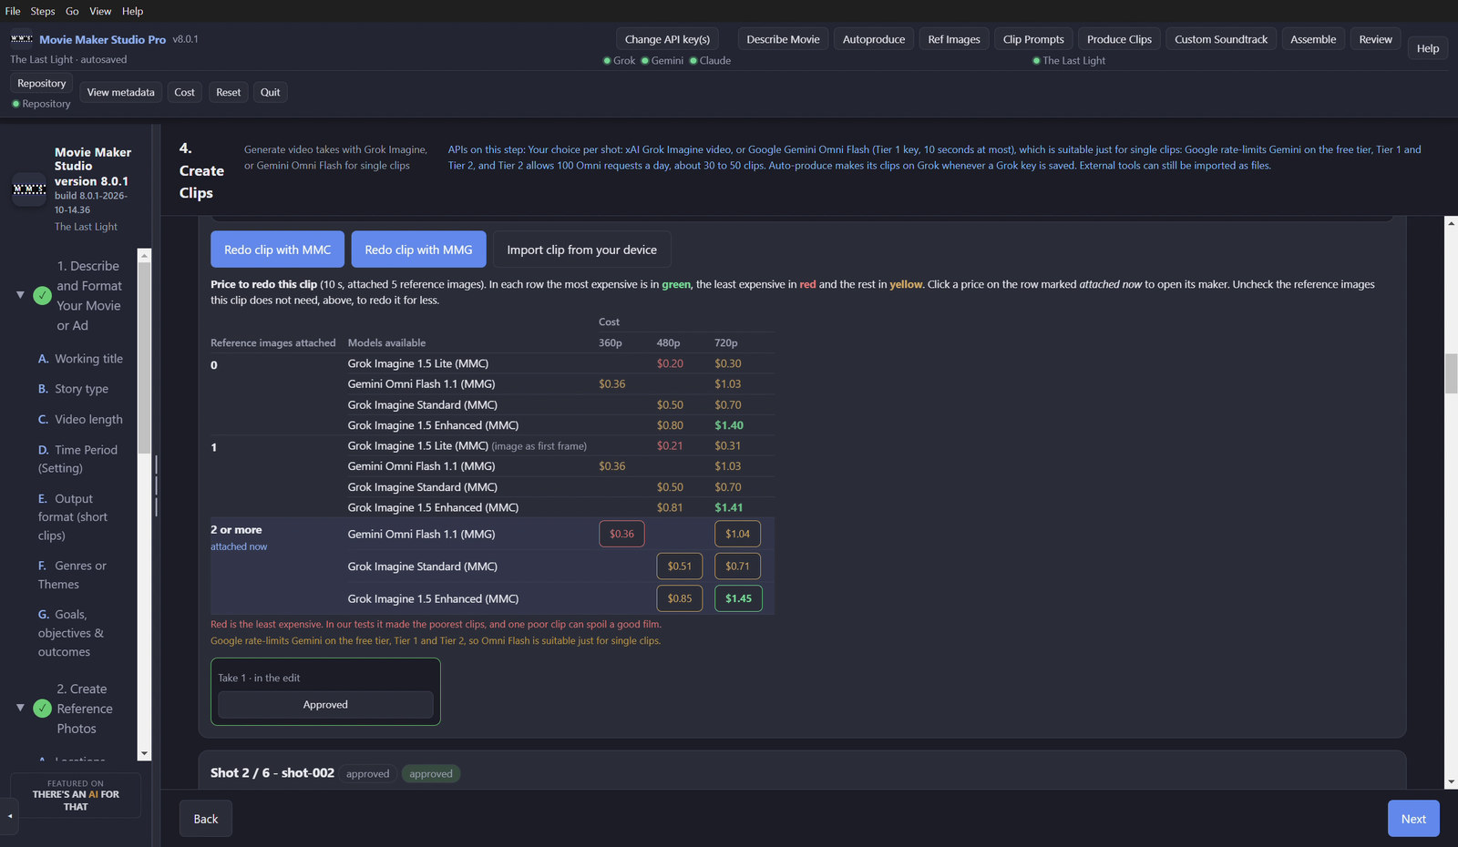Click the Movie Maker Studio filmstrip logo
Viewport: 1458px width, 847px height.
[22, 39]
